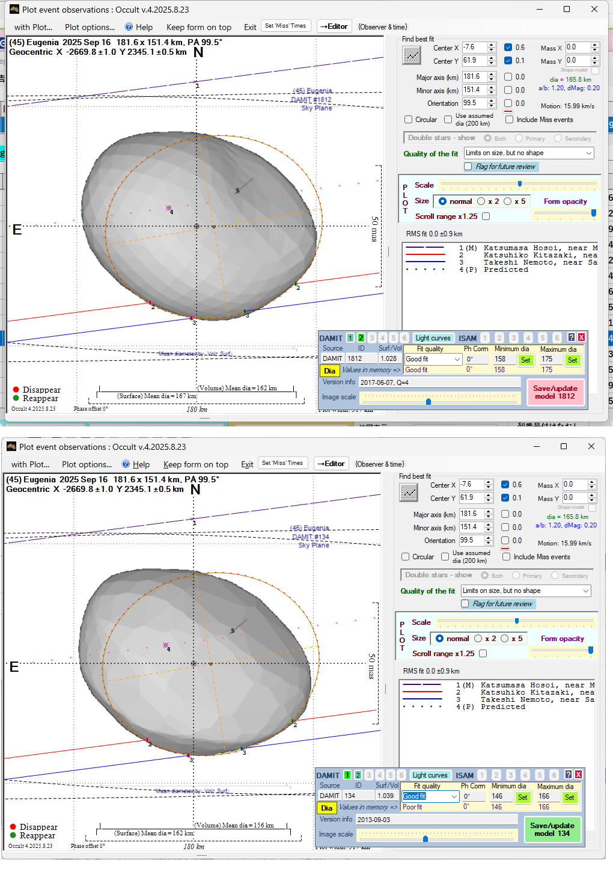Click Center X value field in upper window
The width and height of the screenshot is (613, 869).
click(x=474, y=47)
